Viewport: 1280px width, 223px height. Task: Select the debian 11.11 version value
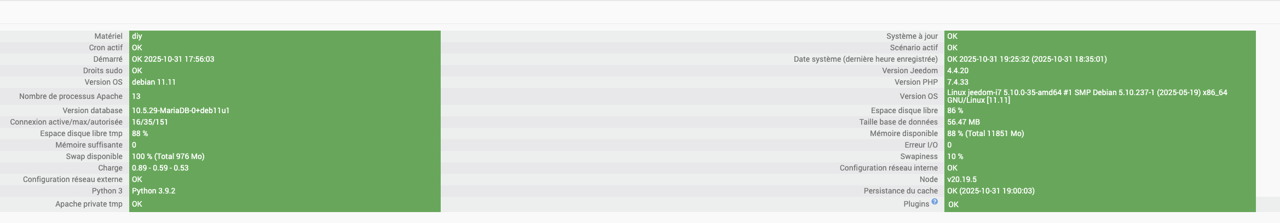click(154, 82)
